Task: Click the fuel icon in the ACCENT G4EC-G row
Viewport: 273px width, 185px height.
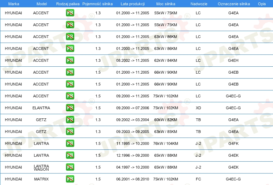Action: click(x=70, y=96)
